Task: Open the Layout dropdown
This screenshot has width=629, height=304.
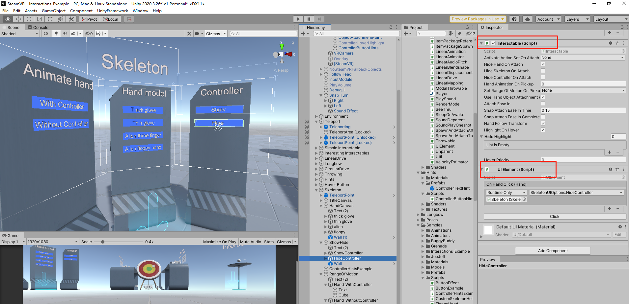Action: [x=611, y=19]
